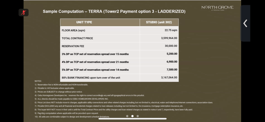This screenshot has width=265, height=122.
Task: Click the North Grove logo
Action: (217, 8)
